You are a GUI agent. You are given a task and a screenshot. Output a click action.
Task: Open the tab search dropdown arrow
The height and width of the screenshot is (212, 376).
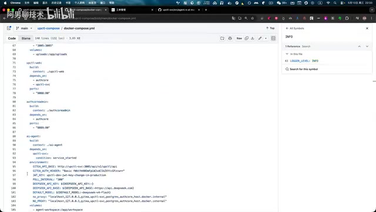coord(372,10)
